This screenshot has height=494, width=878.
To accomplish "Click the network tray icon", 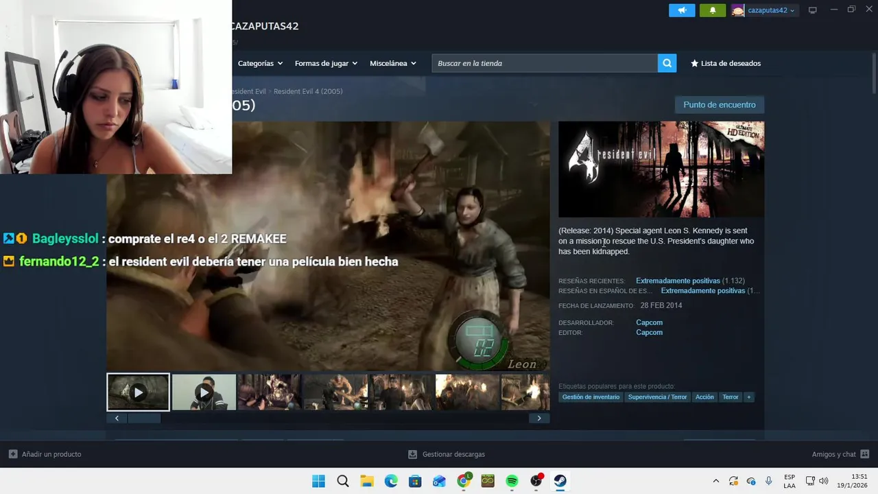I will (810, 481).
